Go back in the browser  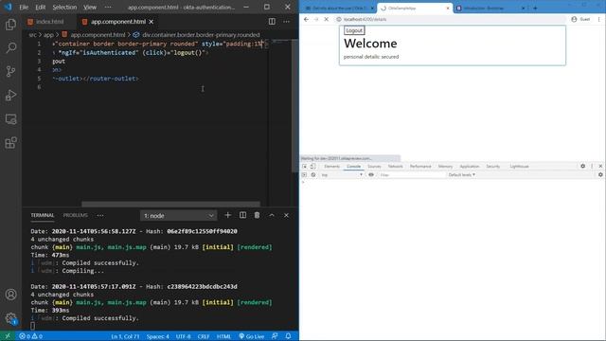coord(306,19)
